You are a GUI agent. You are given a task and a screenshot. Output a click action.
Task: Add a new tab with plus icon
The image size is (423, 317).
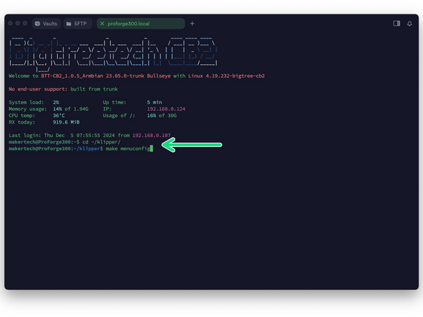tap(192, 24)
